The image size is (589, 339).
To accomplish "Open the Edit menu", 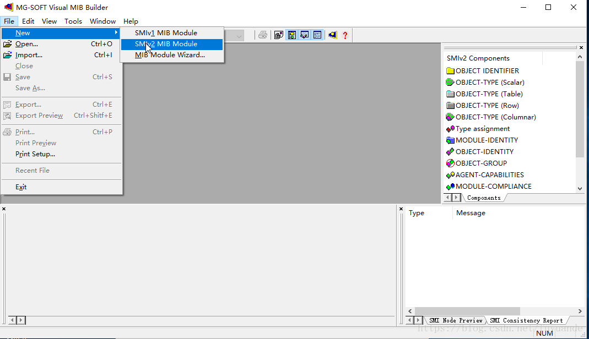I will coord(28,21).
